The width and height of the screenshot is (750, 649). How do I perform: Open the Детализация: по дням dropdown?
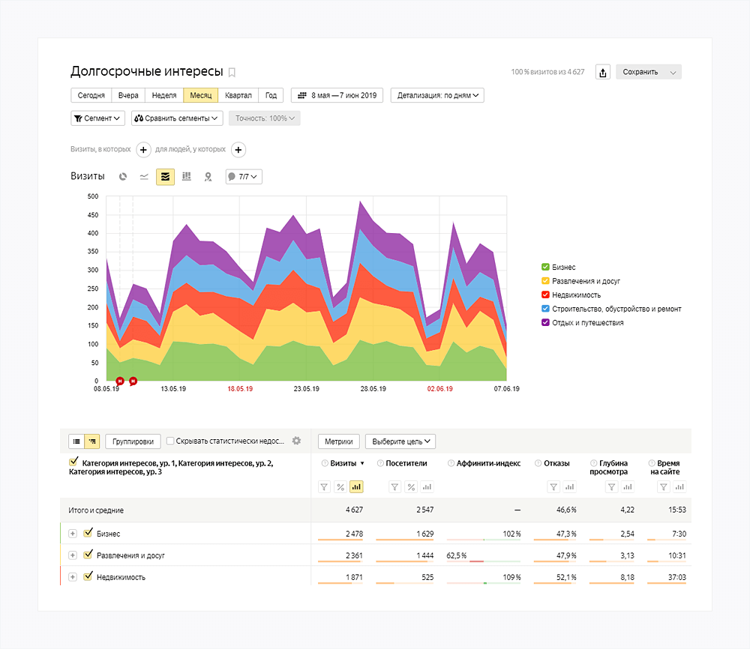pyautogui.click(x=437, y=95)
